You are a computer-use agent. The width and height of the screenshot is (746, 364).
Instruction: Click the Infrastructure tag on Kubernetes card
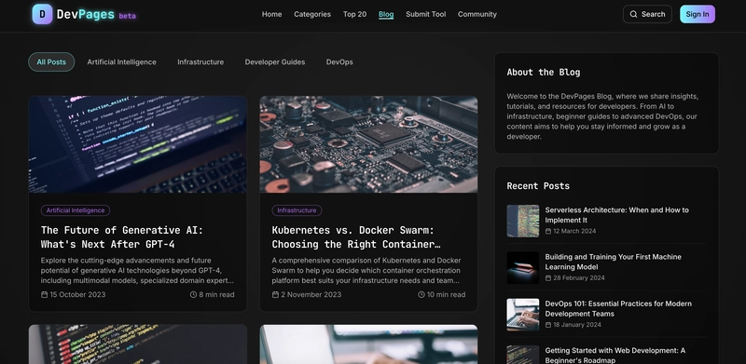297,210
